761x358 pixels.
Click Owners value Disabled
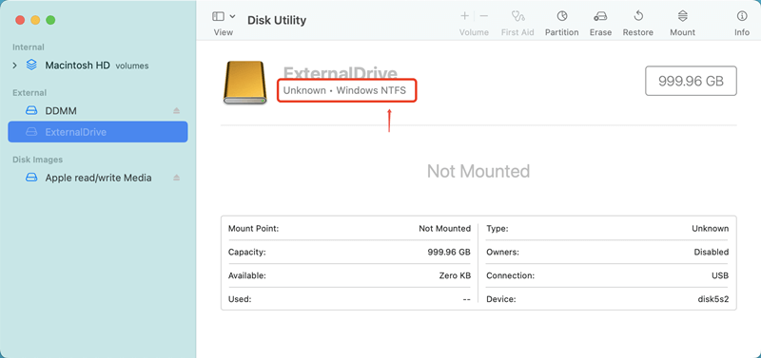tap(711, 252)
